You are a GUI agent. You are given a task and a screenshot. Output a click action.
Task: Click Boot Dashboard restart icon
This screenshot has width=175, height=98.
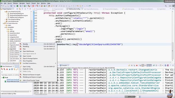[x=2, y=69]
